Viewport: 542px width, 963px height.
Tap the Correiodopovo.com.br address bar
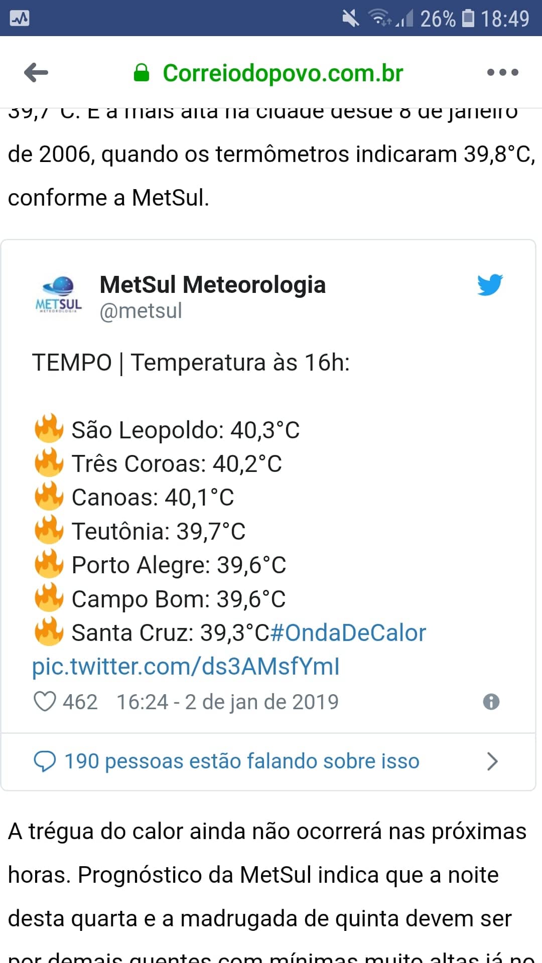(283, 73)
